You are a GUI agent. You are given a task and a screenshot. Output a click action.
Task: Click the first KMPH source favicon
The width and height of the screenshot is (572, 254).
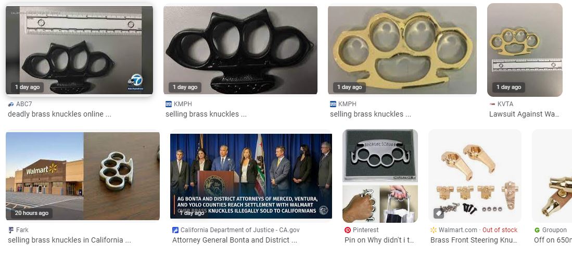(169, 104)
